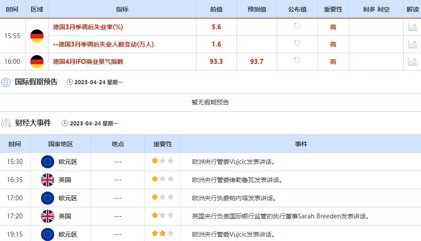
Task: Click the 重要性 column header in indicators table
Action: 333,9
